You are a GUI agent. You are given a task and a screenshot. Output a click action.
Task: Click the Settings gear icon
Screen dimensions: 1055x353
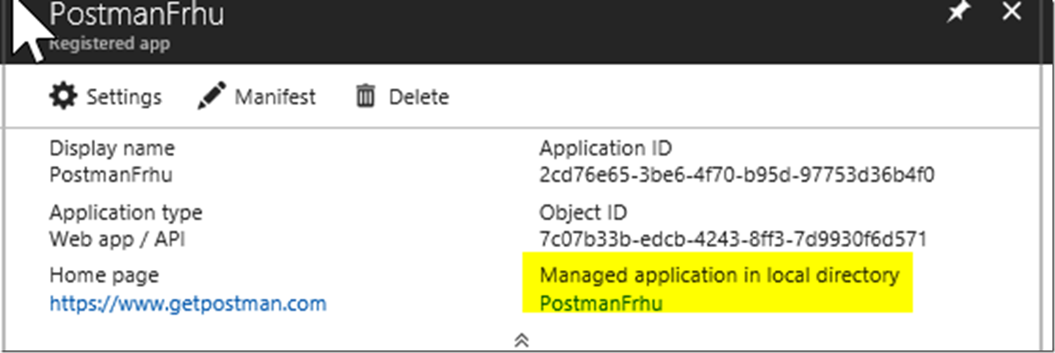pyautogui.click(x=63, y=96)
